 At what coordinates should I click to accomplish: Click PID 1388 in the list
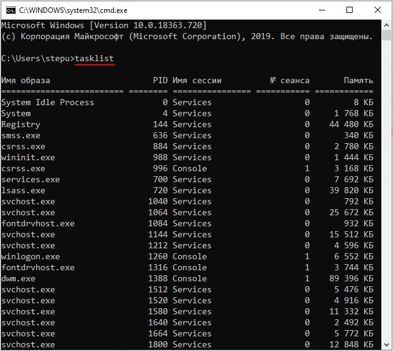point(158,279)
